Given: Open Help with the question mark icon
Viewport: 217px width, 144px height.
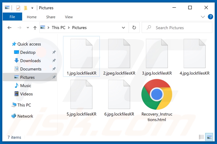Looking at the screenshot, I should [210, 17].
